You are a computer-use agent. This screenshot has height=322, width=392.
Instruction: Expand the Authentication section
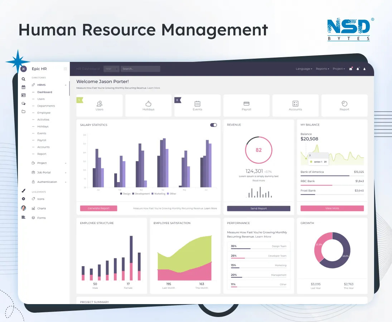pyautogui.click(x=49, y=182)
